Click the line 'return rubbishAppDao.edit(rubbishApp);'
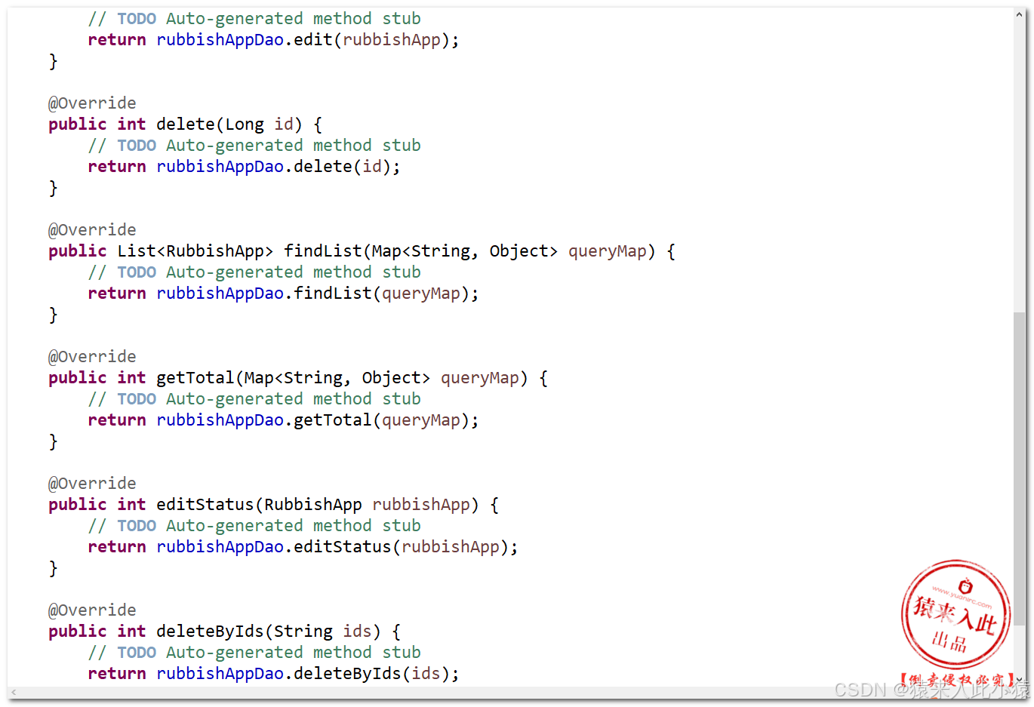The height and width of the screenshot is (707, 1034). pyautogui.click(x=273, y=40)
